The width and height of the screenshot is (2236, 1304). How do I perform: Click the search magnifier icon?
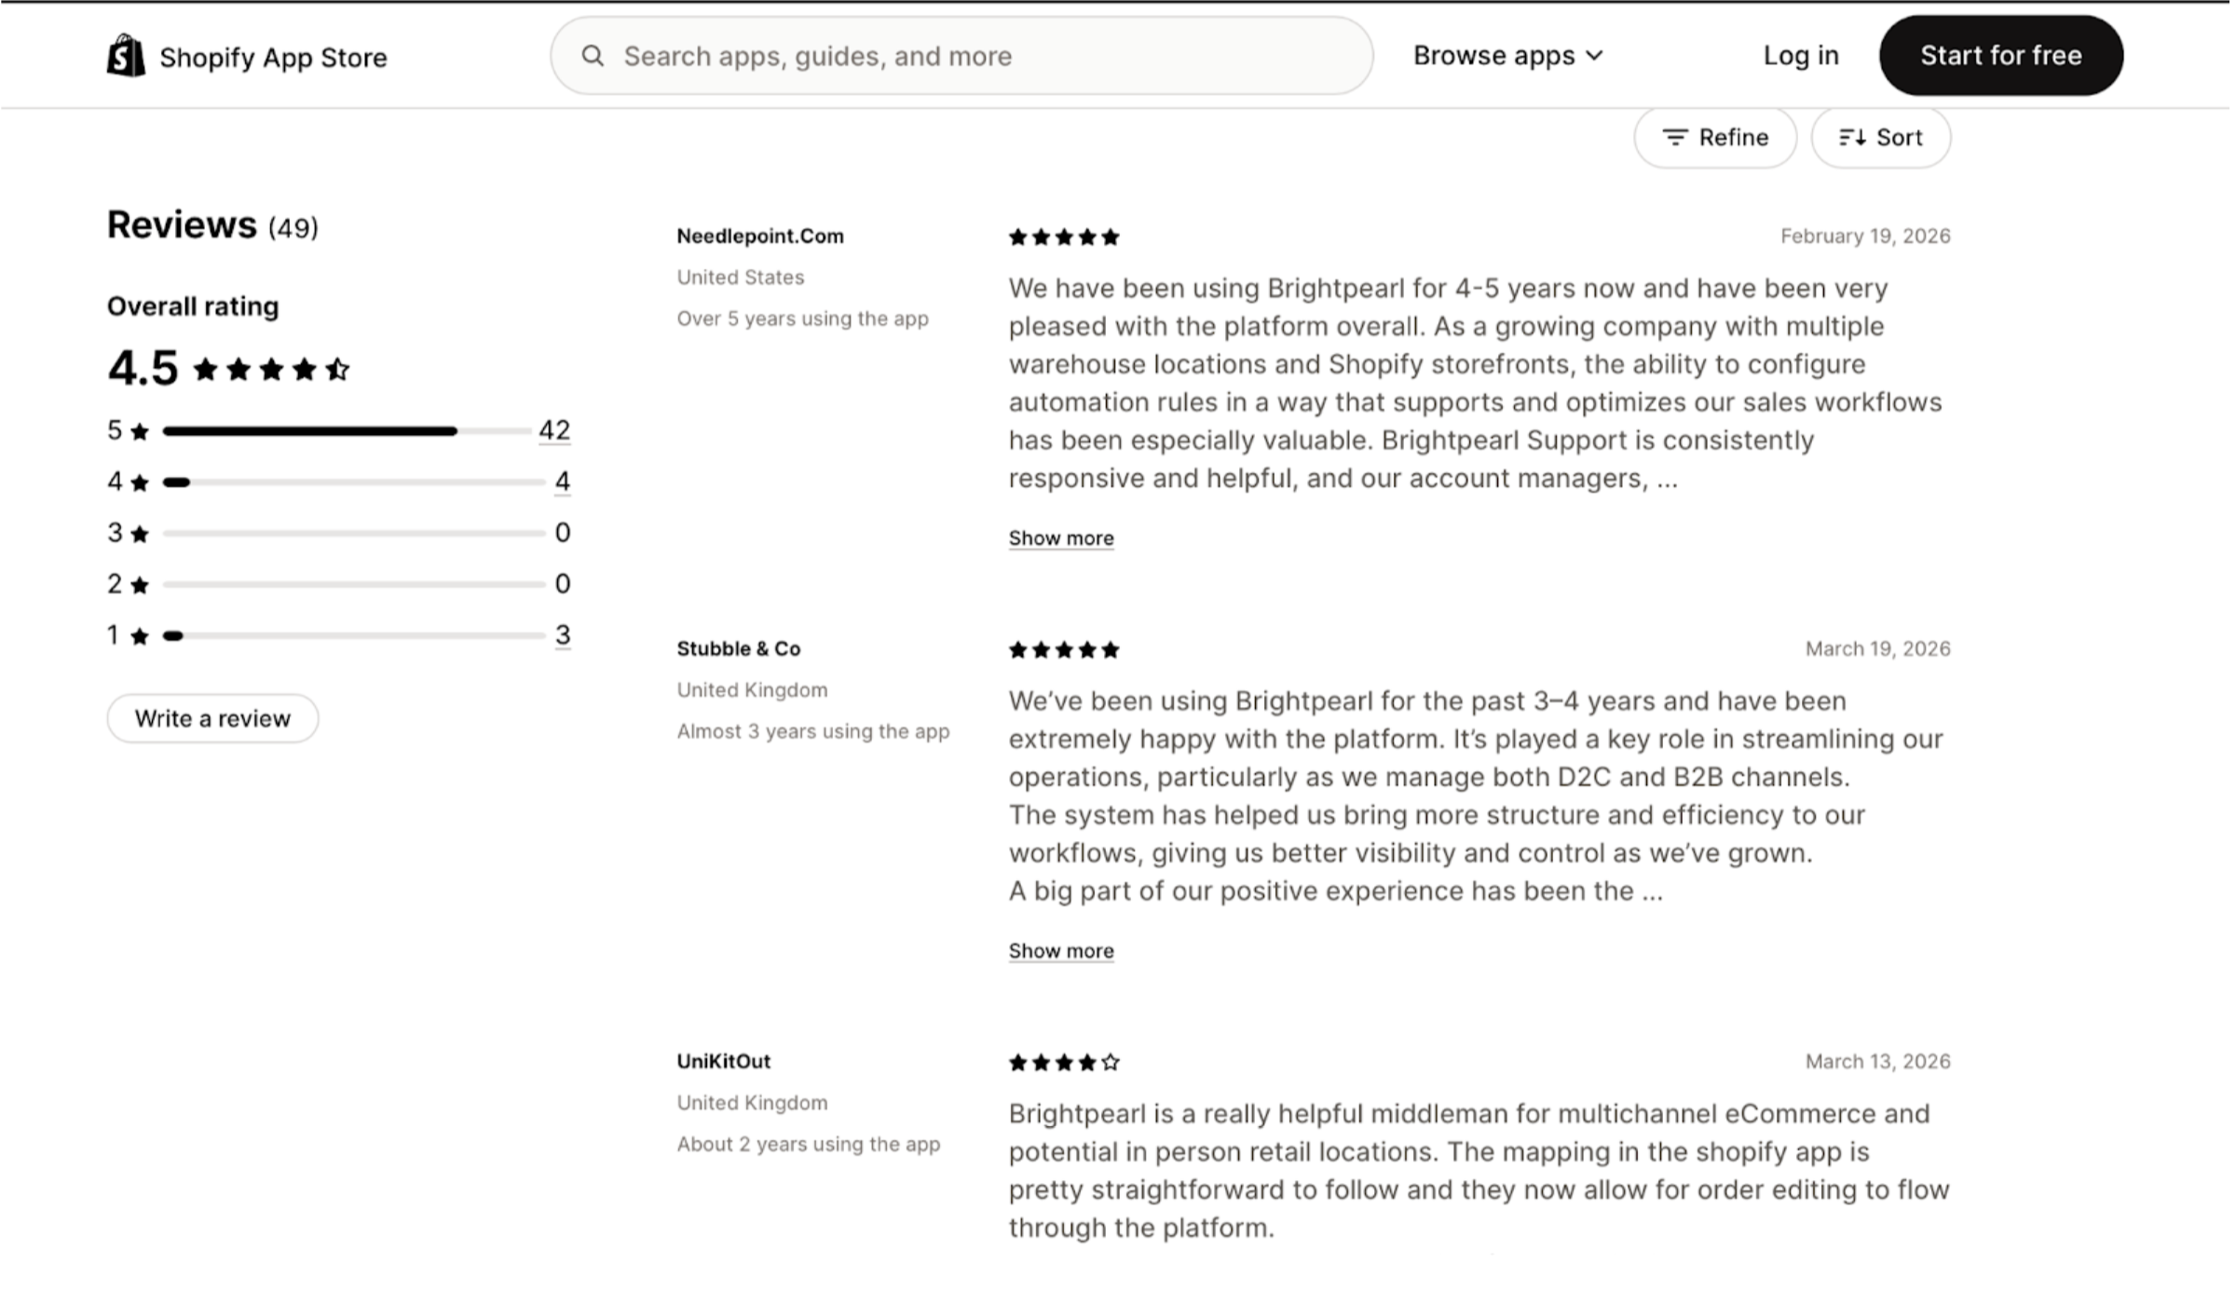pyautogui.click(x=593, y=56)
